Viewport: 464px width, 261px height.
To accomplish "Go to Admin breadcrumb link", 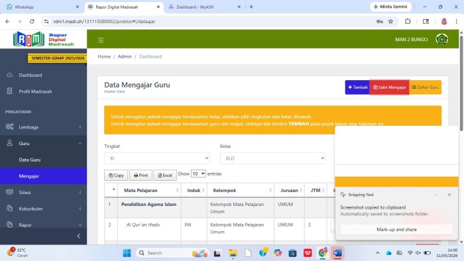I will (125, 56).
